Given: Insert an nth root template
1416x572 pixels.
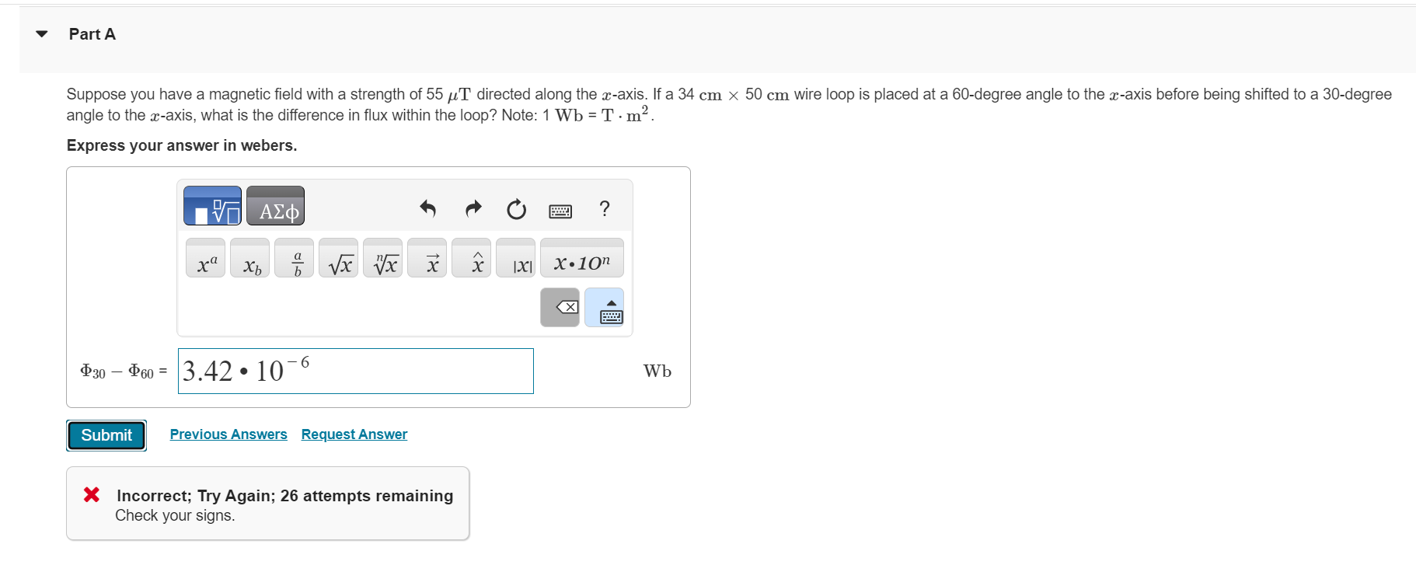Looking at the screenshot, I should click(x=383, y=258).
